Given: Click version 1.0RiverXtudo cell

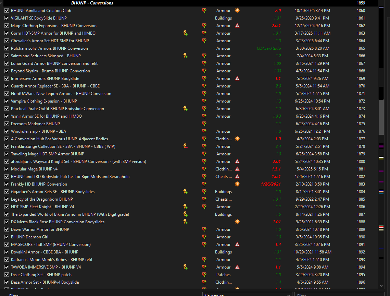Looking at the screenshot, I should [x=269, y=48].
